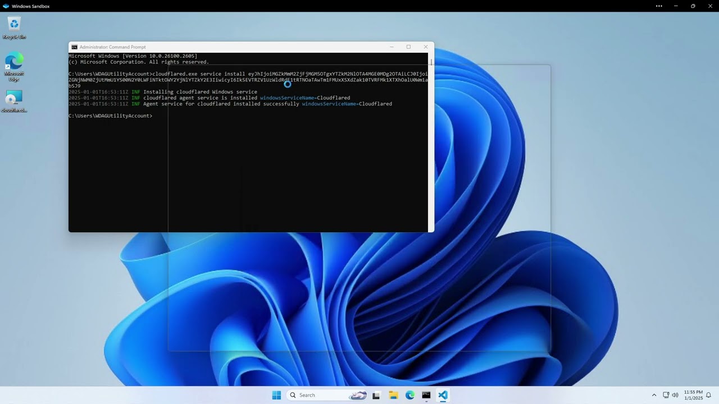Switch to Command Prompt in the taskbar

(426, 395)
